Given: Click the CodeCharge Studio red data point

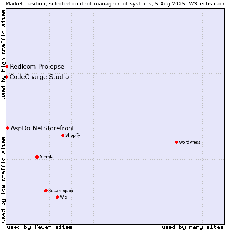Looking at the screenshot, I should point(6,77).
